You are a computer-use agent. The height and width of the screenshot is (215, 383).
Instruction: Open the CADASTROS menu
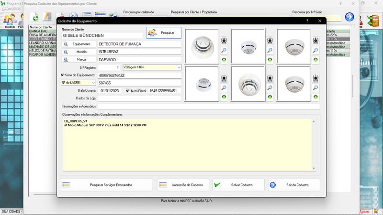tap(12, 9)
